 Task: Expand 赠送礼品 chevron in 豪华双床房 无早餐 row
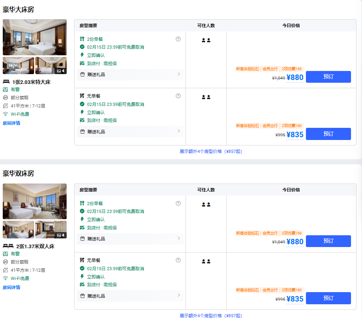pos(179,295)
